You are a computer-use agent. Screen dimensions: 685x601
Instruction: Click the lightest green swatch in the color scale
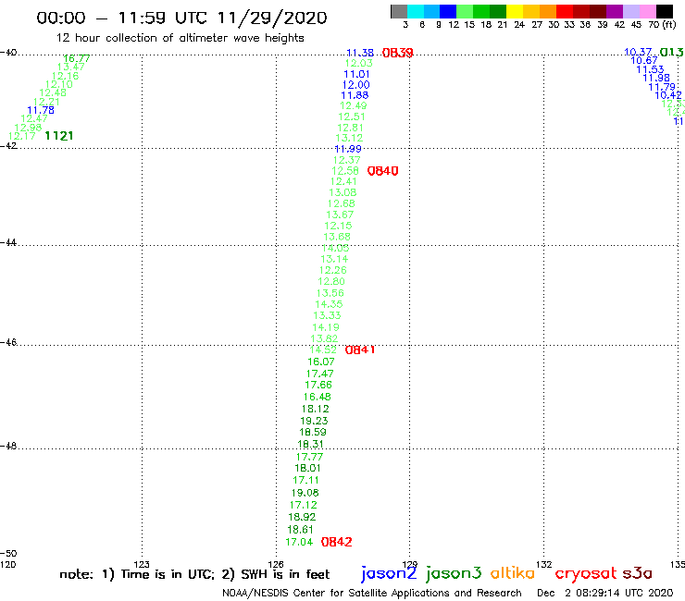coord(465,11)
